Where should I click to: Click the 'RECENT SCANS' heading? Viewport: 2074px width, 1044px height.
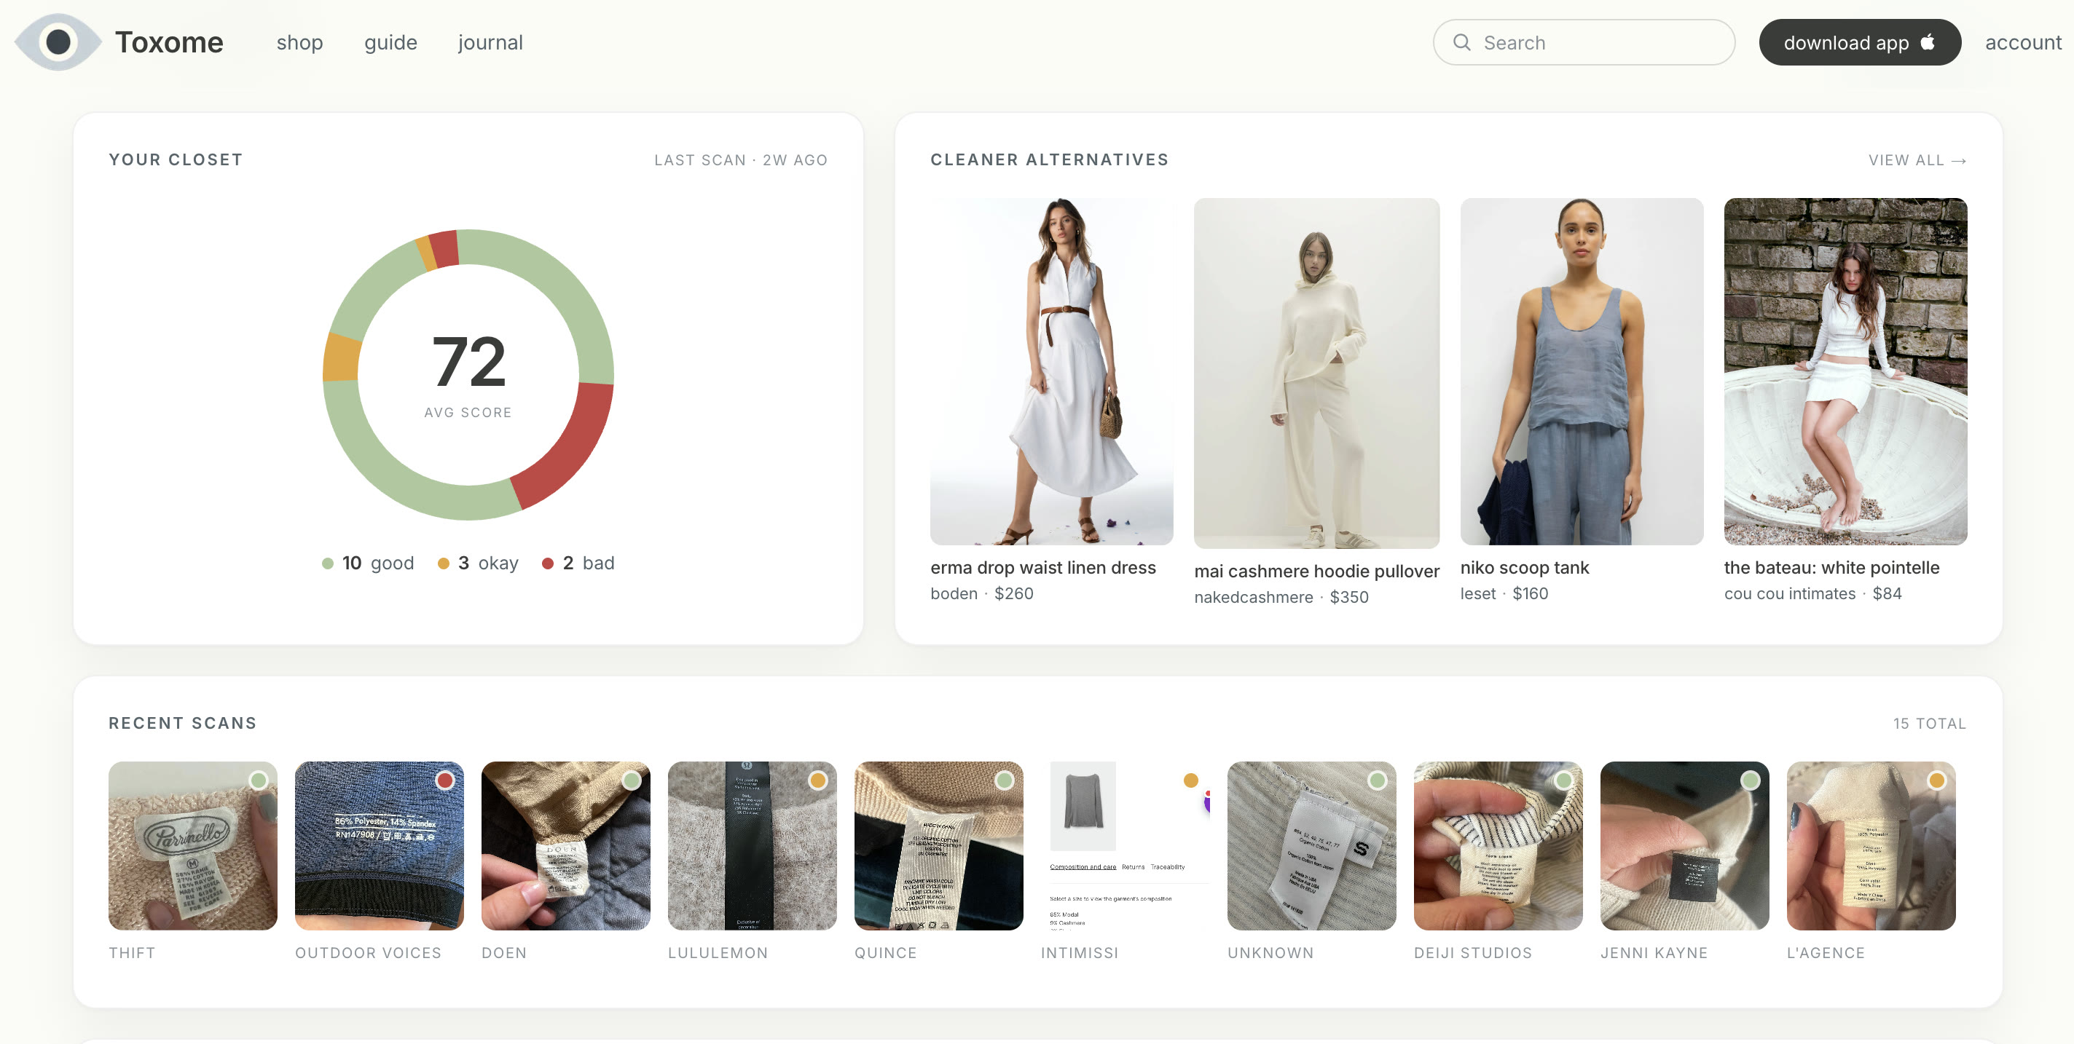pyautogui.click(x=183, y=722)
